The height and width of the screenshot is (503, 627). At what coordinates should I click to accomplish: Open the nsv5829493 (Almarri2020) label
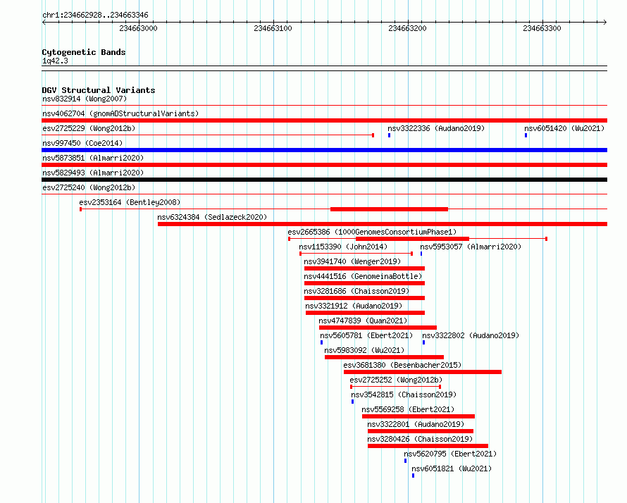click(93, 173)
